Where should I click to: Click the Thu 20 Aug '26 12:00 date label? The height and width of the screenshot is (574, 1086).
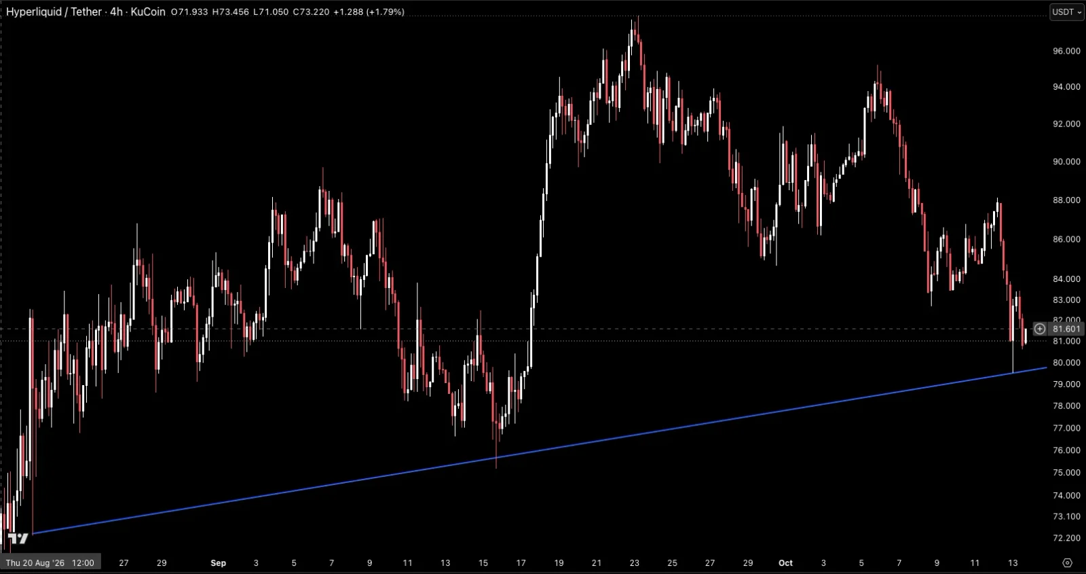[50, 562]
